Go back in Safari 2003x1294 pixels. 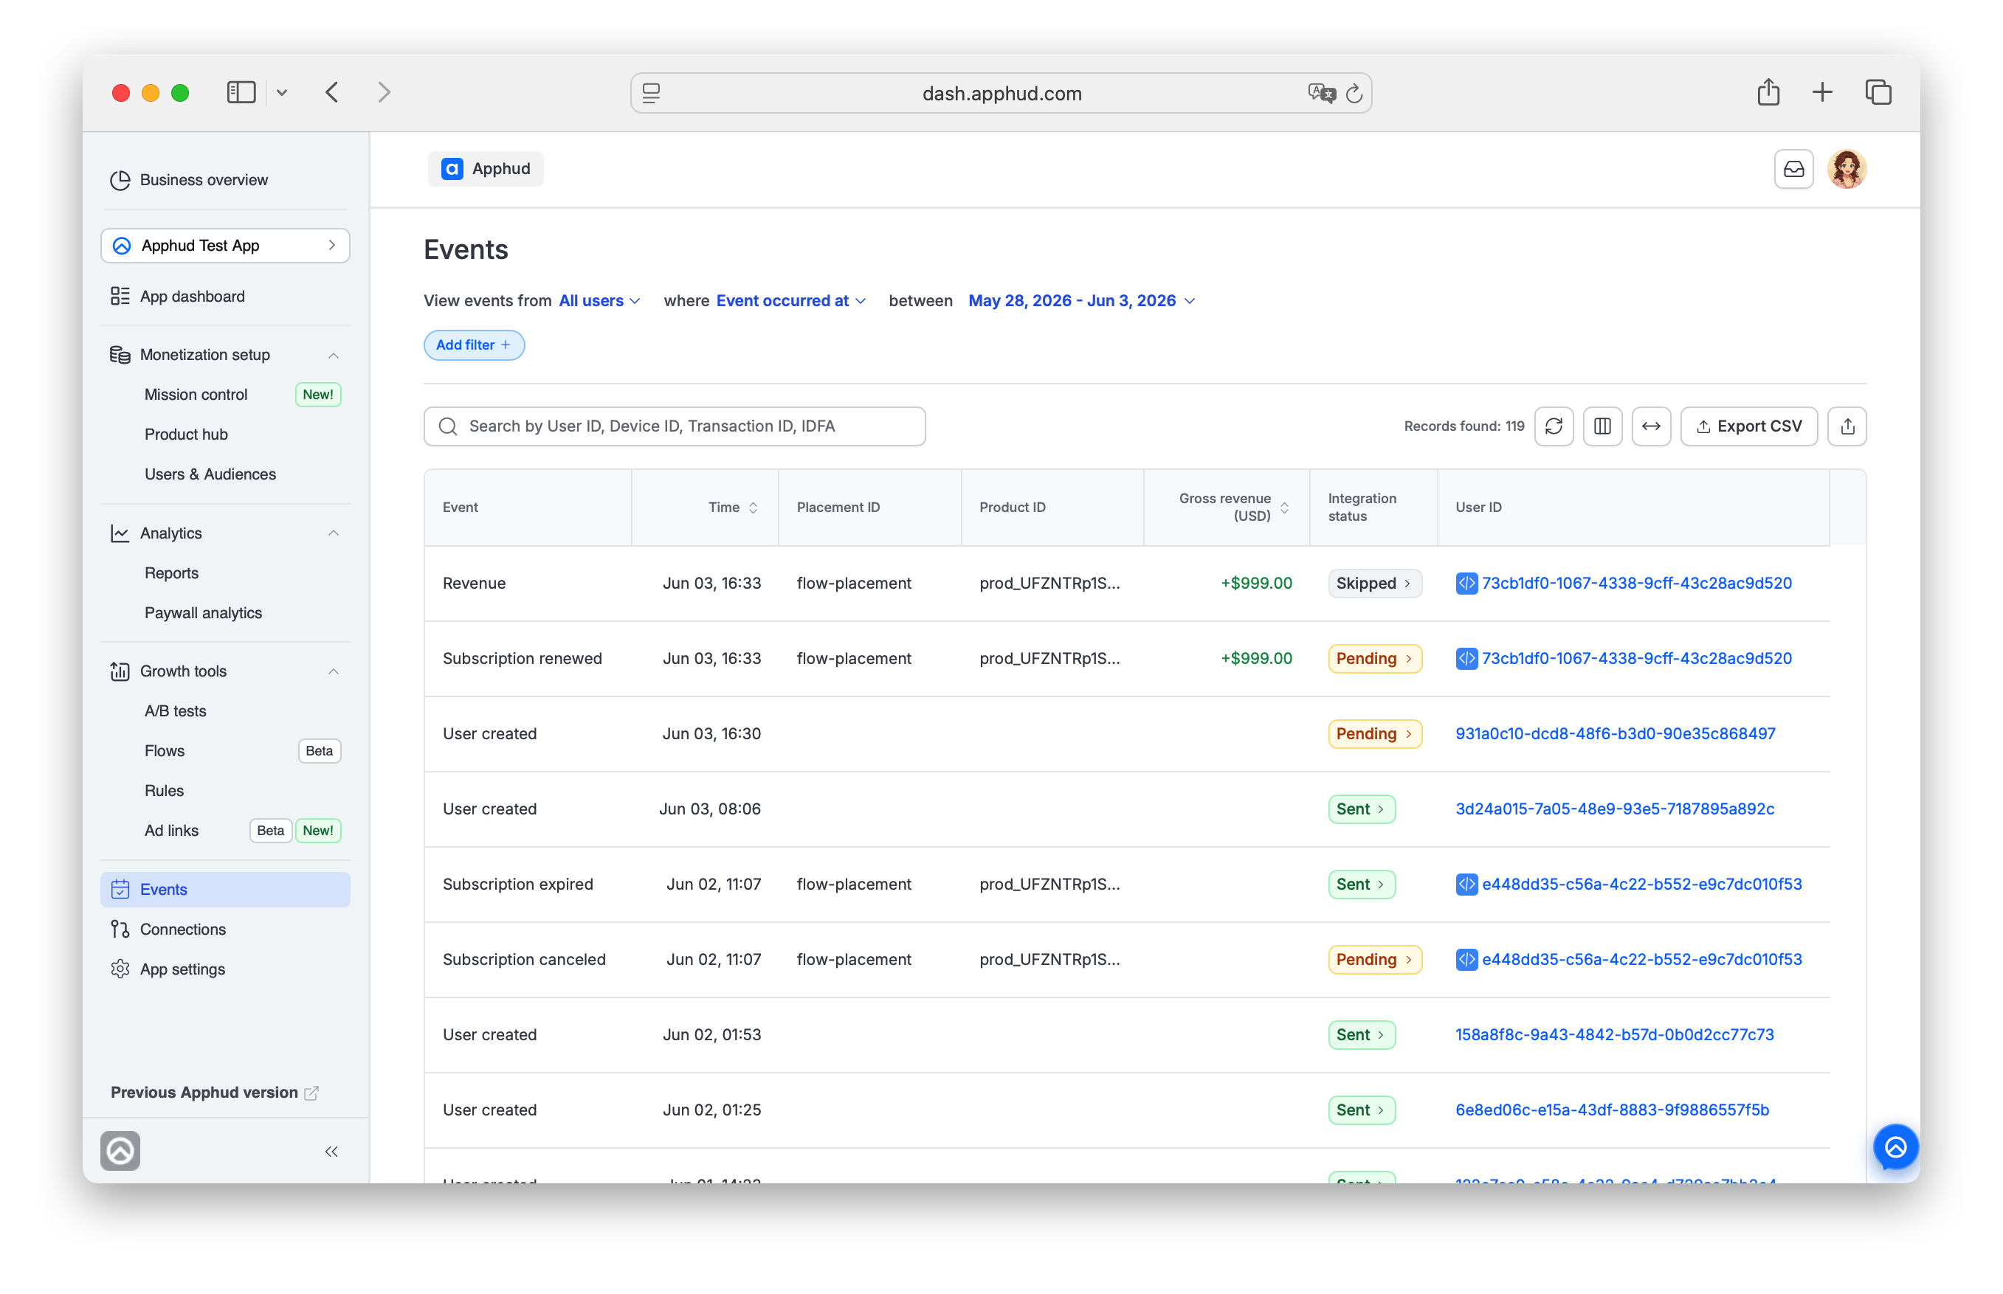point(332,92)
